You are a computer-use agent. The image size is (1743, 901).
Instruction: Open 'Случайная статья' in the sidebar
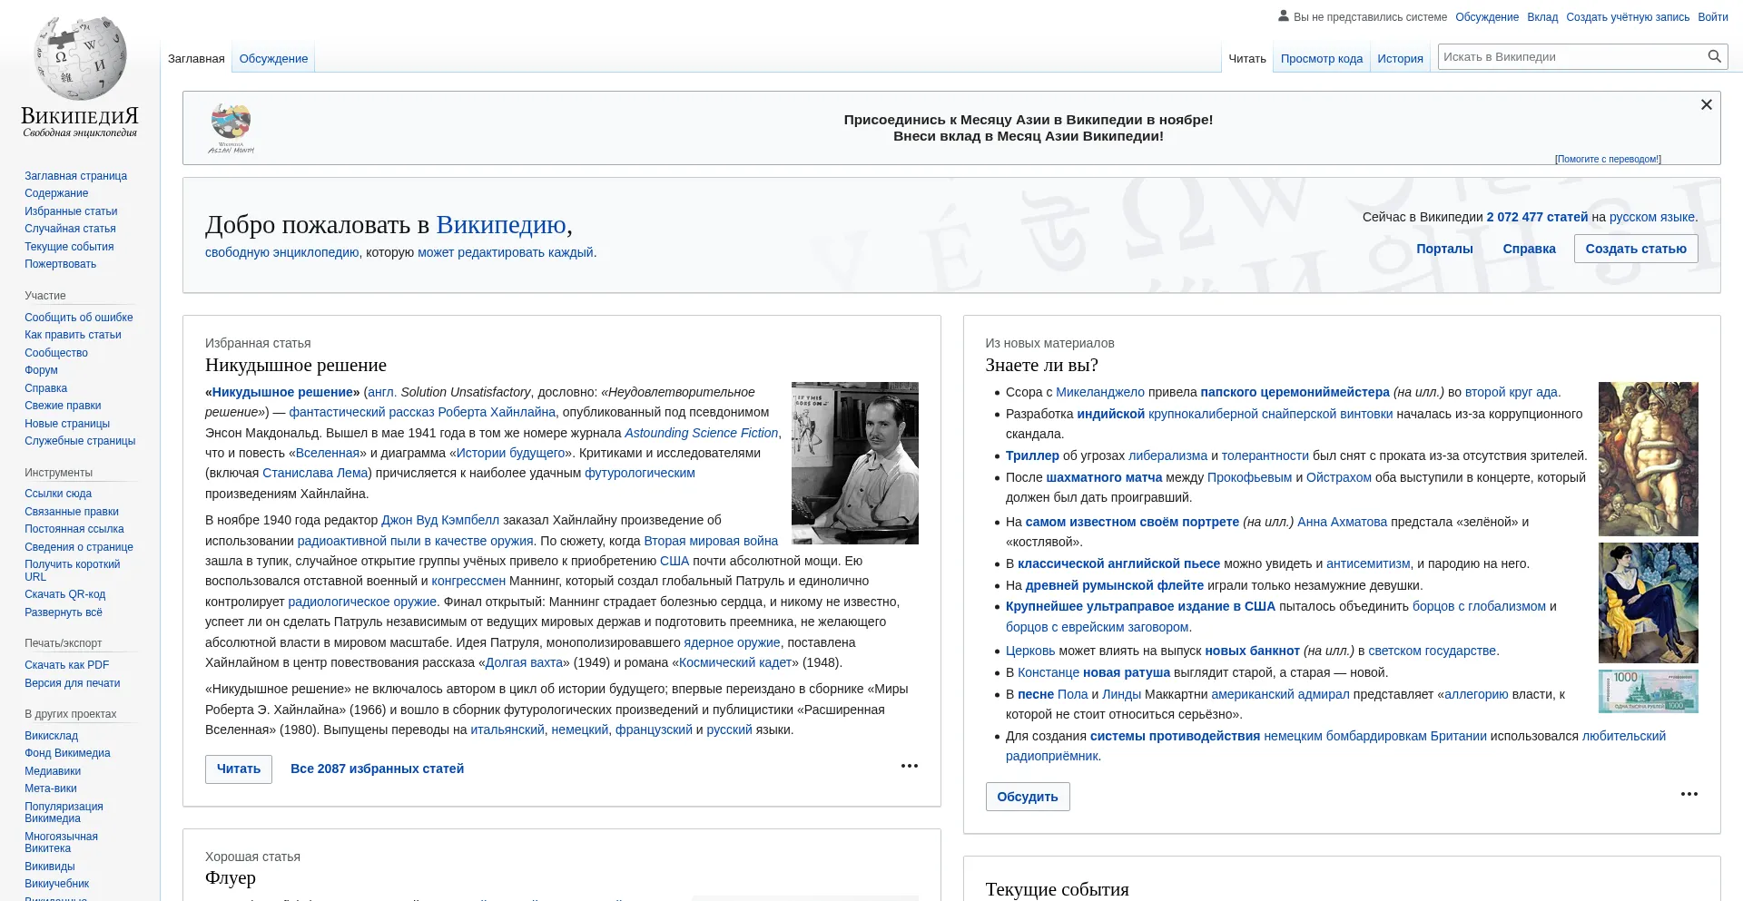tap(70, 229)
